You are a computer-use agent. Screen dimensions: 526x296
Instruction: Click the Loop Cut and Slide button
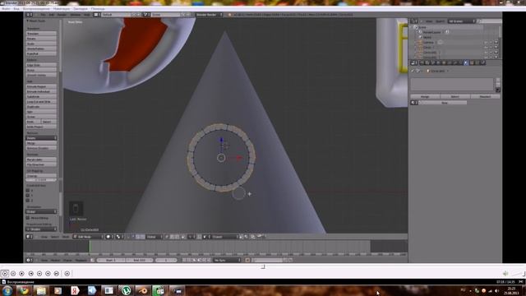[41, 102]
